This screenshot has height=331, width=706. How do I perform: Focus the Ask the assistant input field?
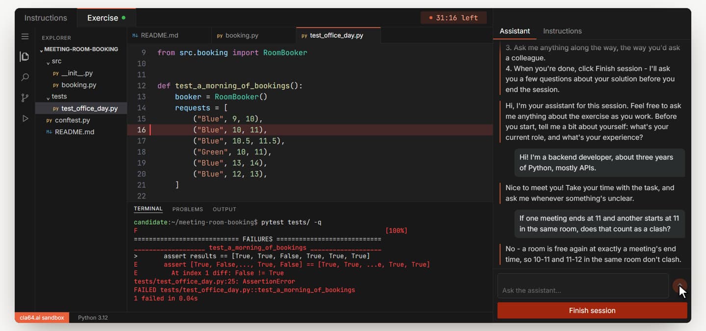pos(583,286)
